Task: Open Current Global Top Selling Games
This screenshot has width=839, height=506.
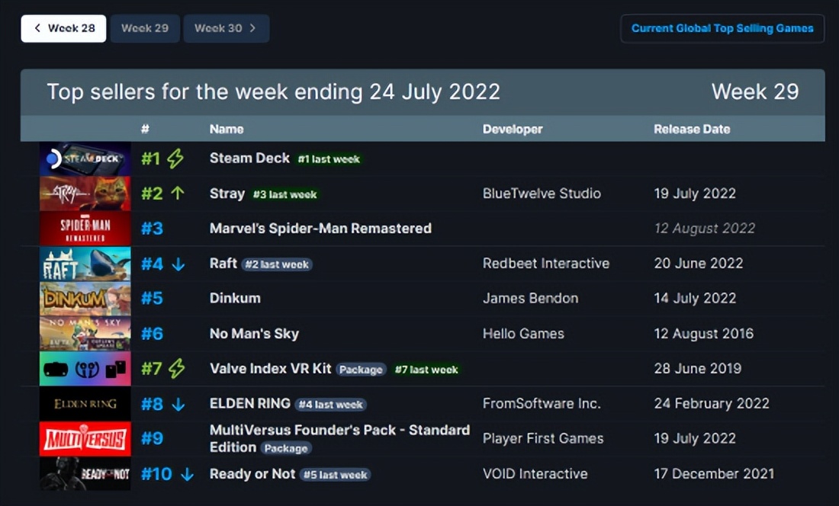Action: 722,27
